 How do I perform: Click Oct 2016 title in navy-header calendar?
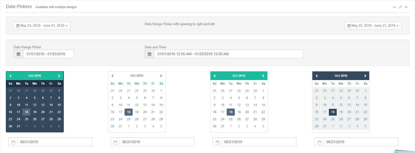click(341, 76)
